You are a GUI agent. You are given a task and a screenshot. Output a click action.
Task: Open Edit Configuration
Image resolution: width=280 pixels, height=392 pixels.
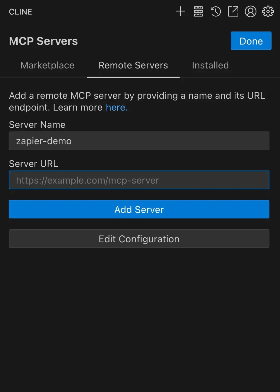(139, 239)
